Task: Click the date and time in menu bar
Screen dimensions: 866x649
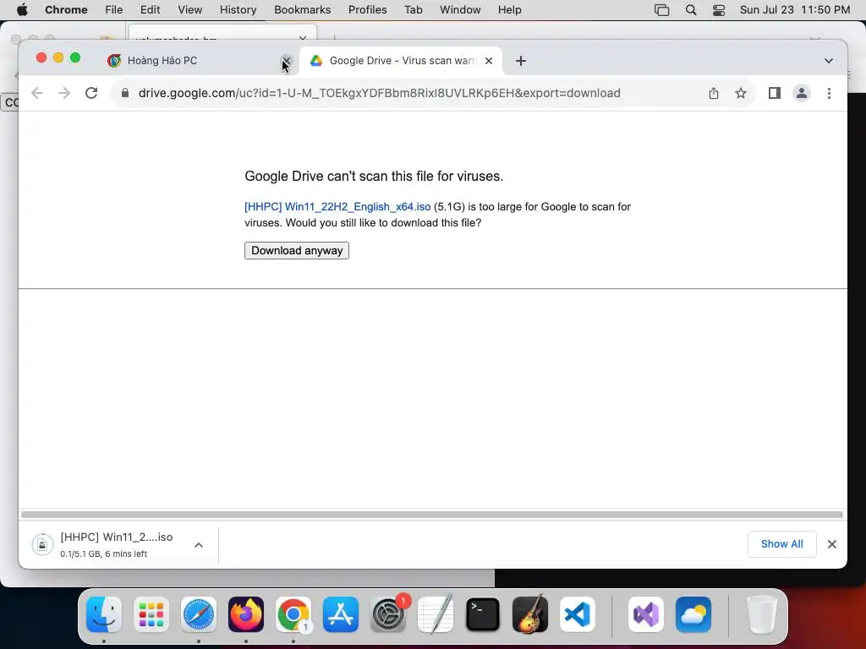Action: (x=795, y=10)
